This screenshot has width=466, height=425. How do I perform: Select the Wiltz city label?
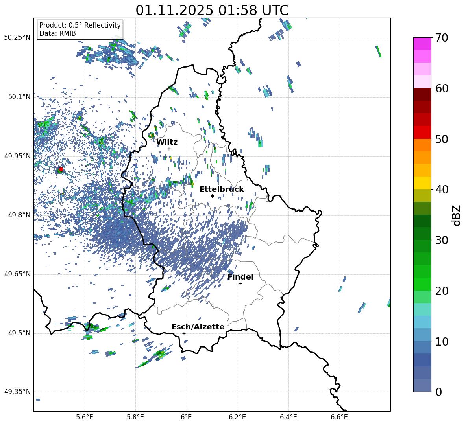(167, 142)
